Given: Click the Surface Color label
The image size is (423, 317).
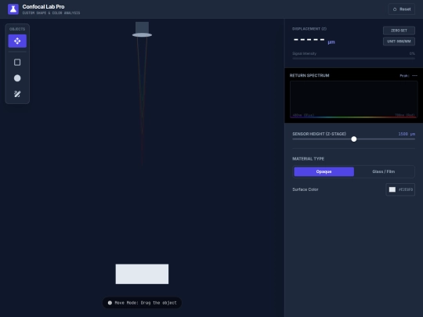Looking at the screenshot, I should tap(305, 189).
